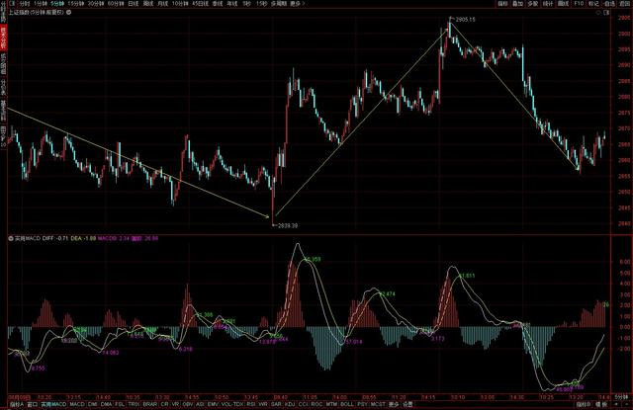Click the 叠加 overlay button
633x410 pixels.
click(517, 4)
